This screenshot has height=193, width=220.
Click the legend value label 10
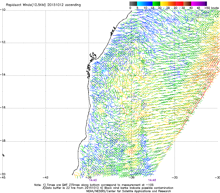145,8
